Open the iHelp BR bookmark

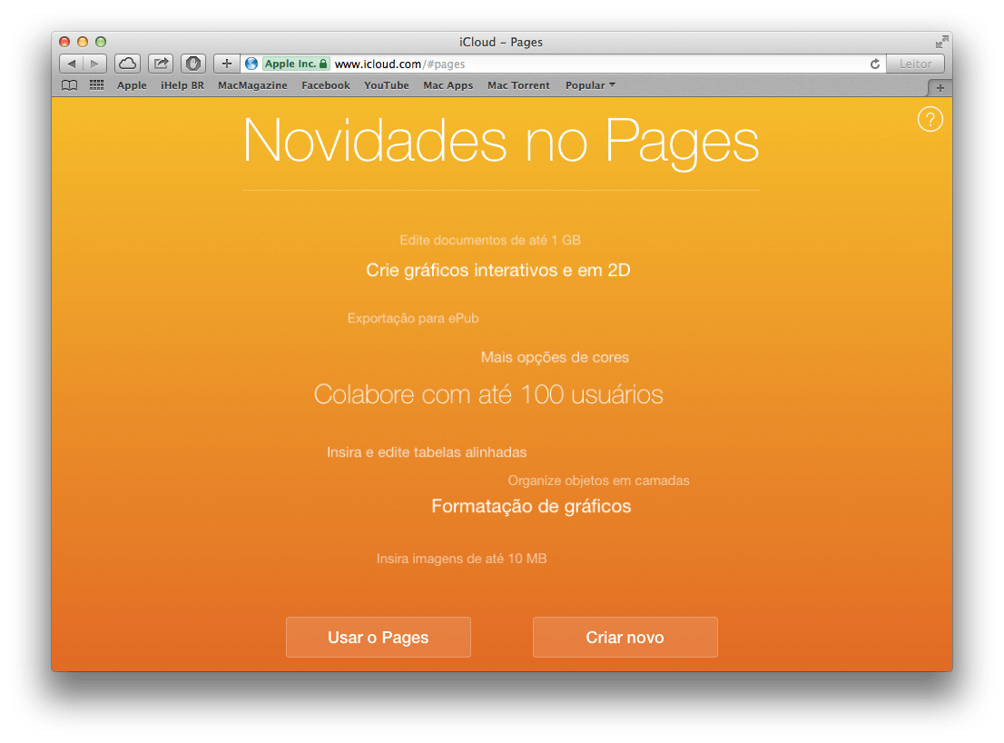coord(182,85)
